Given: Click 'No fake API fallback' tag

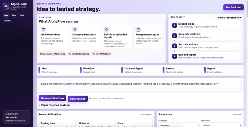Looking at the screenshot, I should [102, 54].
